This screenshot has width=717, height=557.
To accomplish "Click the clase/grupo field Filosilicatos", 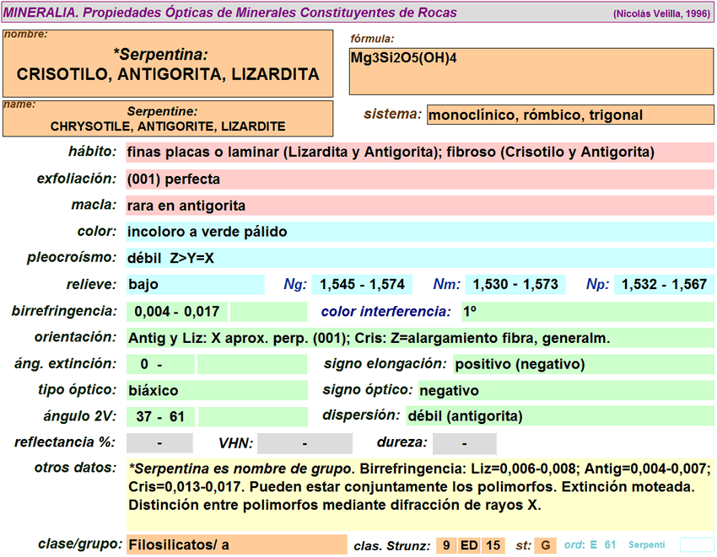I will [x=236, y=545].
